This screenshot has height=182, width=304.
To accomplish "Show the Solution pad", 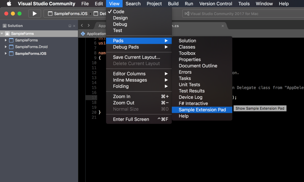I will click(202, 41).
